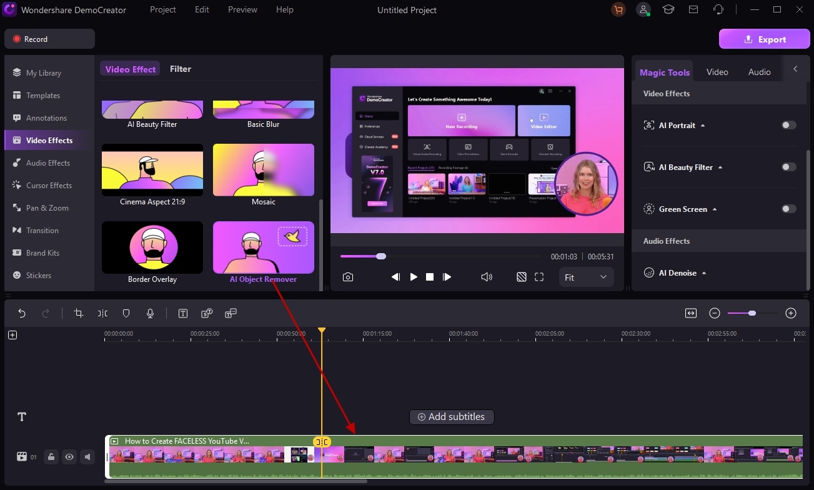Select the AI Object Remover effect thumbnail
This screenshot has height=490, width=814.
(x=264, y=247)
